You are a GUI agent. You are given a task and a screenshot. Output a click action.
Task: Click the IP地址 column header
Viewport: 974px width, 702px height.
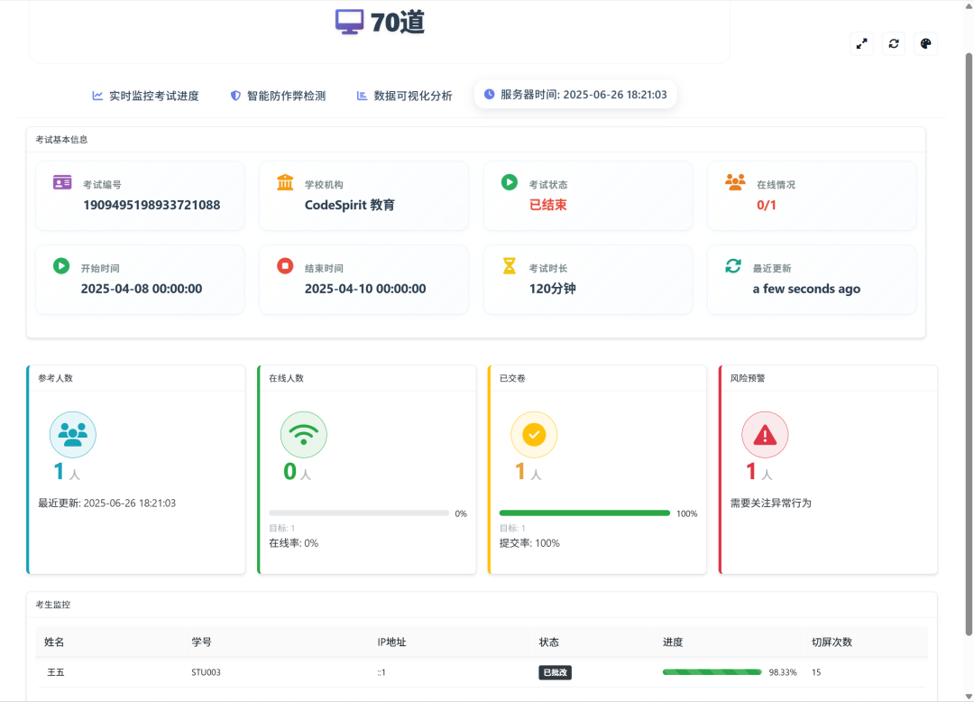pyautogui.click(x=391, y=642)
